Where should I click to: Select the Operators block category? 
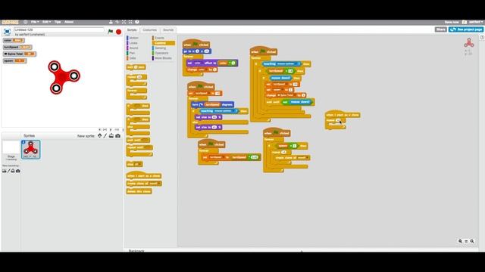coord(161,53)
